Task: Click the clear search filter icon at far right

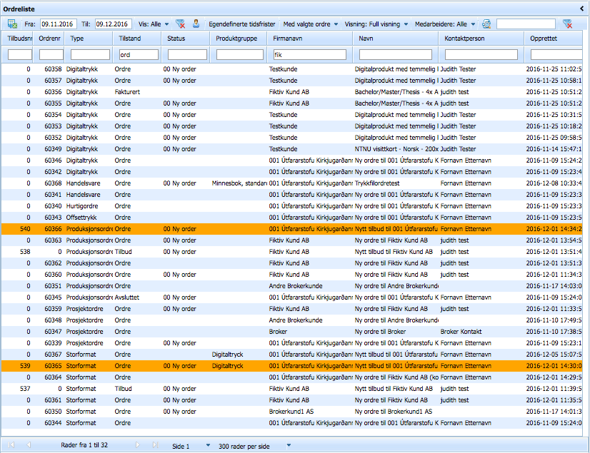Action: point(568,24)
